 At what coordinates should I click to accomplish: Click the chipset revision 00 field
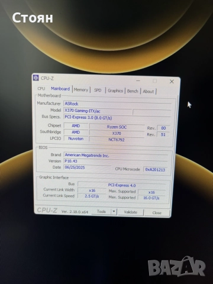pyautogui.click(x=163, y=128)
